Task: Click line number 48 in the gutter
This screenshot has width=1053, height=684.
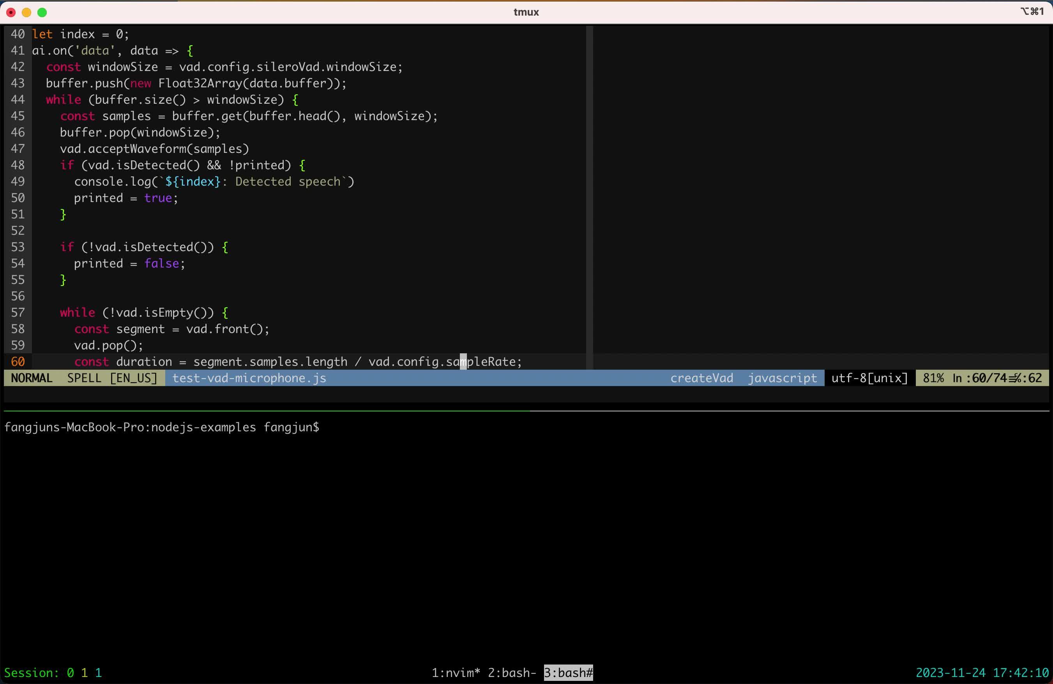Action: tap(18, 165)
